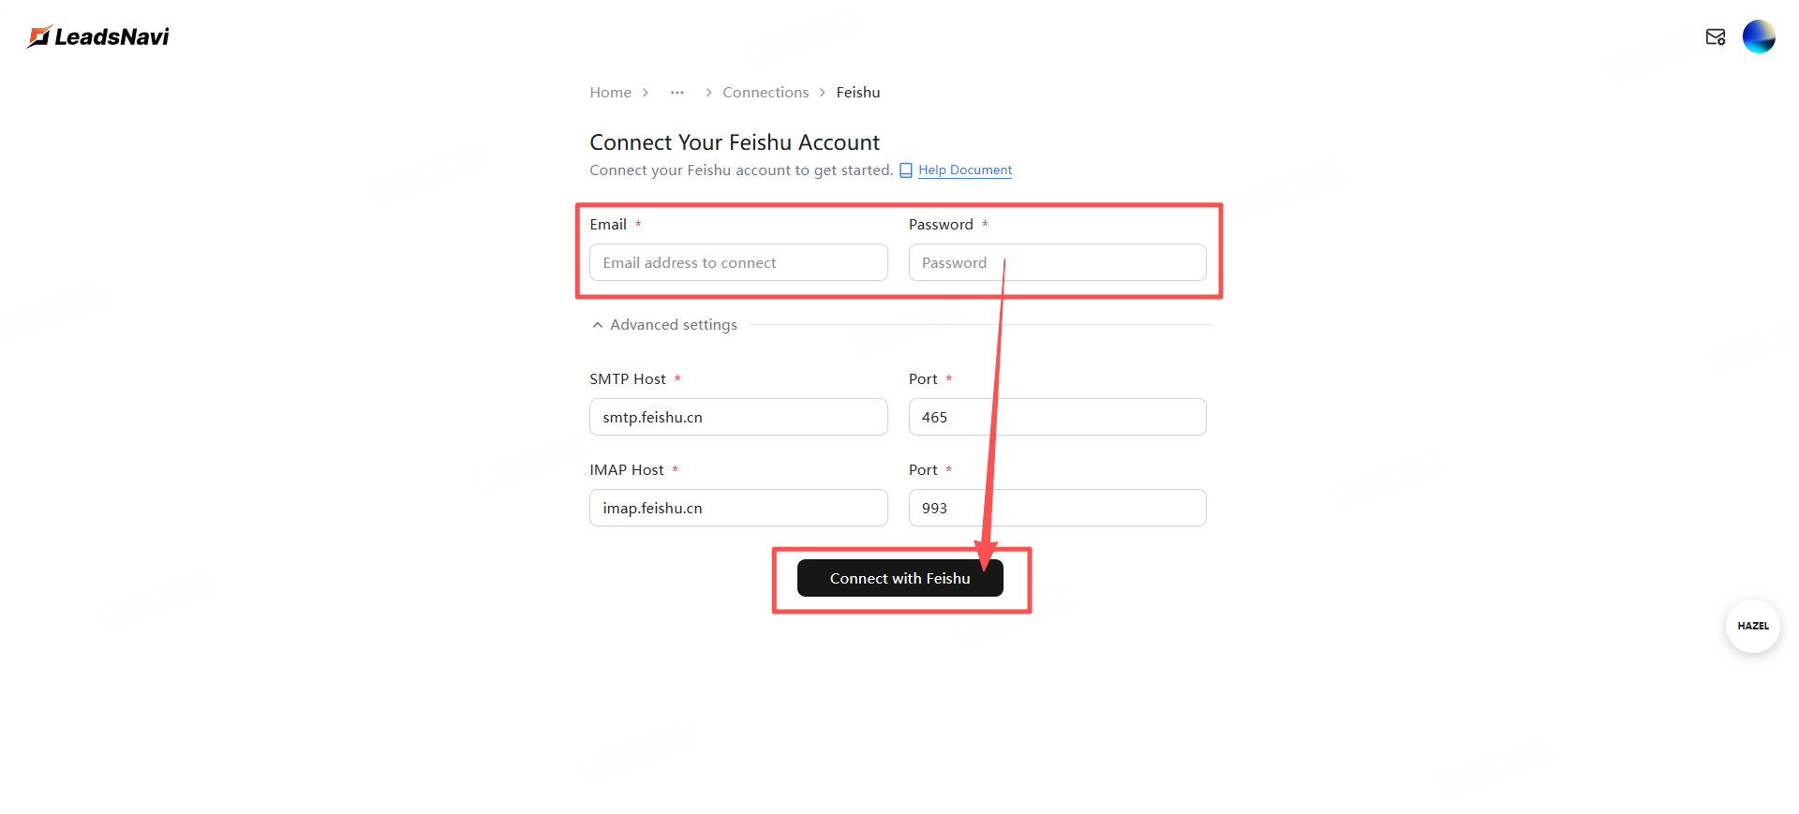The width and height of the screenshot is (1799, 814).
Task: Collapse the Advanced settings section
Action: tap(598, 325)
